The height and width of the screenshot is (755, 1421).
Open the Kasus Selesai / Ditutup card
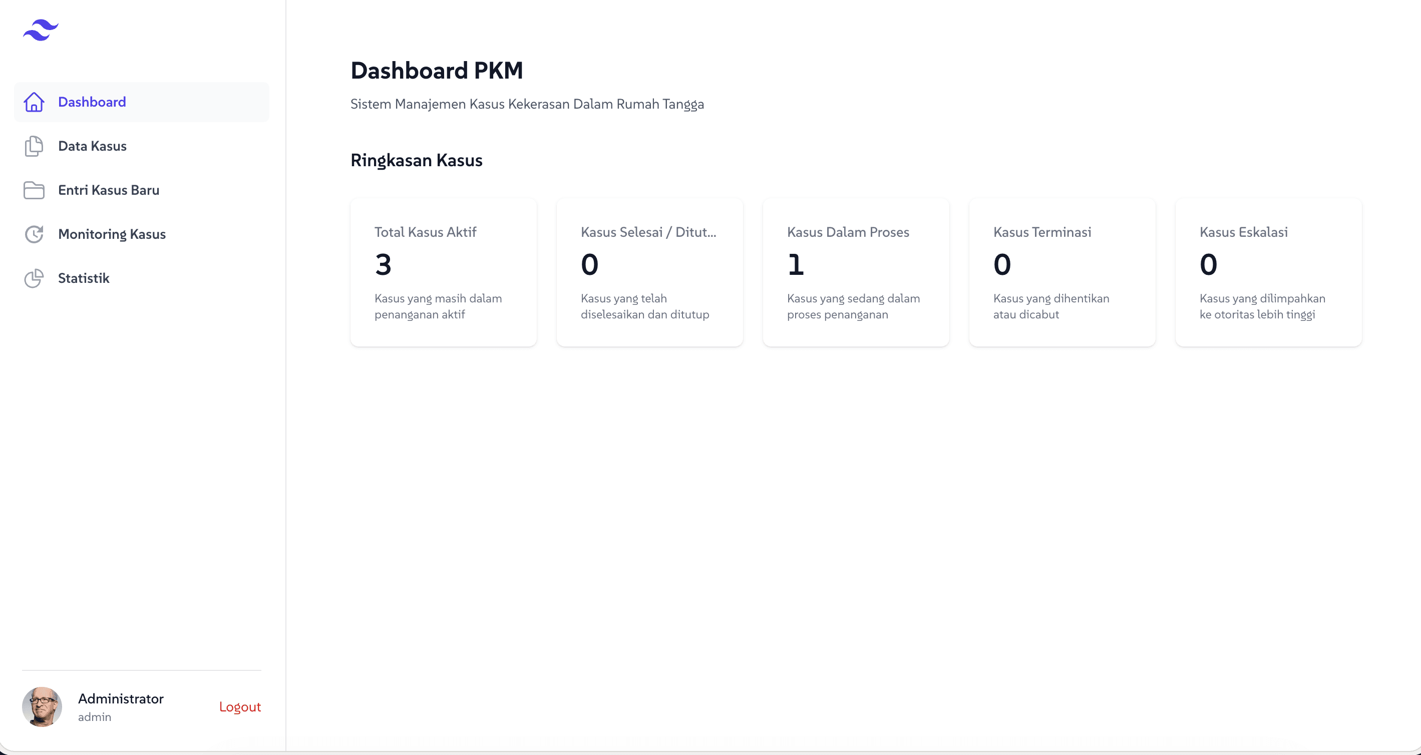[650, 272]
